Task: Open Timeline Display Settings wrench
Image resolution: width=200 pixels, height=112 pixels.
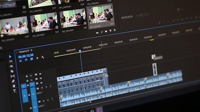Action: 43,57
